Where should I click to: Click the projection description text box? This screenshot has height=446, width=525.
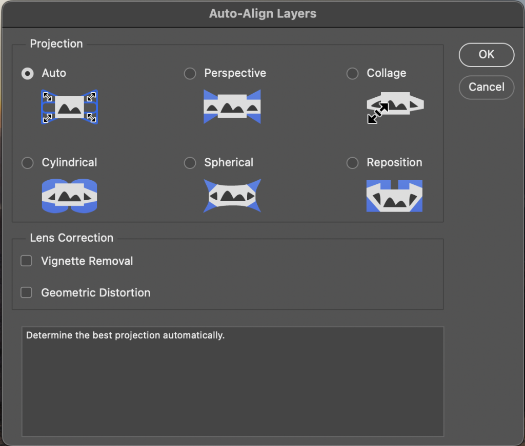[232, 381]
